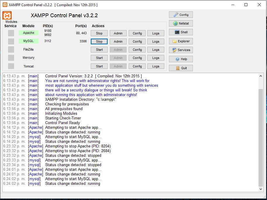
Task: Toggle the Tomcat service checkbox
Action: coord(11,66)
